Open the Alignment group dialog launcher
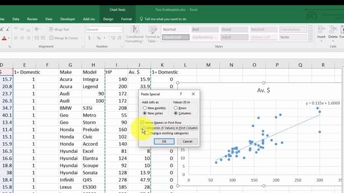 click(x=83, y=47)
